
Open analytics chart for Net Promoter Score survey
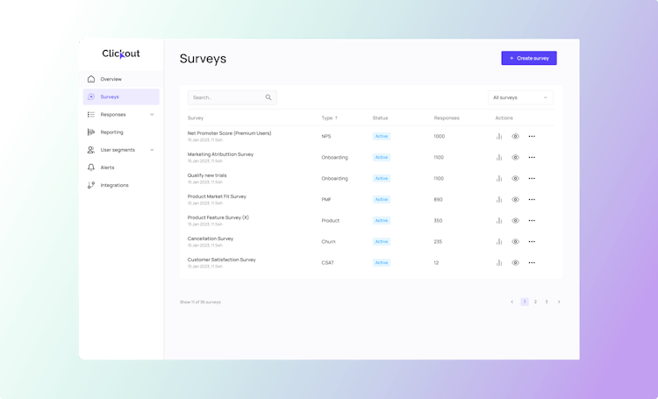click(499, 136)
